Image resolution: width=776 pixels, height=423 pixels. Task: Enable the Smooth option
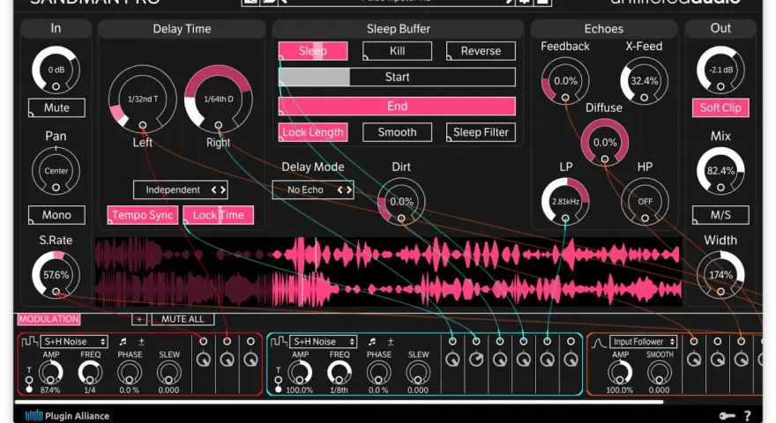coord(397,132)
